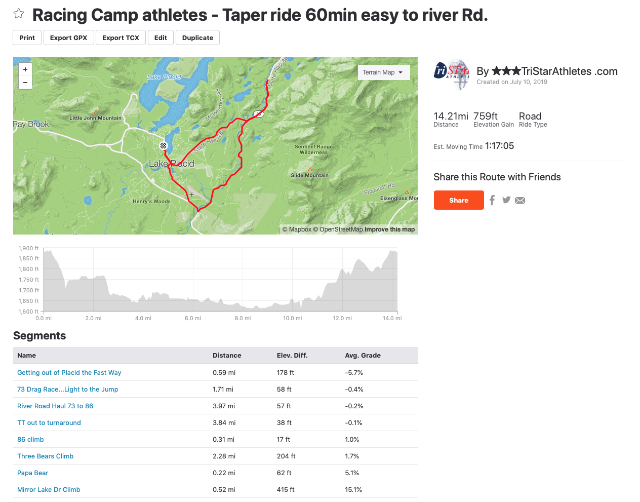Click Improve this map link
The height and width of the screenshot is (502, 640).
click(389, 229)
